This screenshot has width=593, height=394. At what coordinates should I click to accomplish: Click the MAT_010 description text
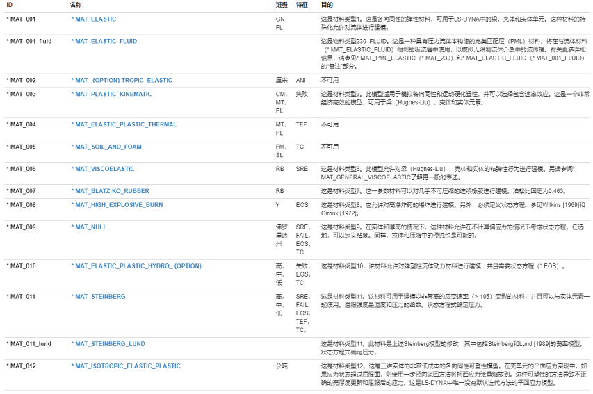click(x=442, y=266)
